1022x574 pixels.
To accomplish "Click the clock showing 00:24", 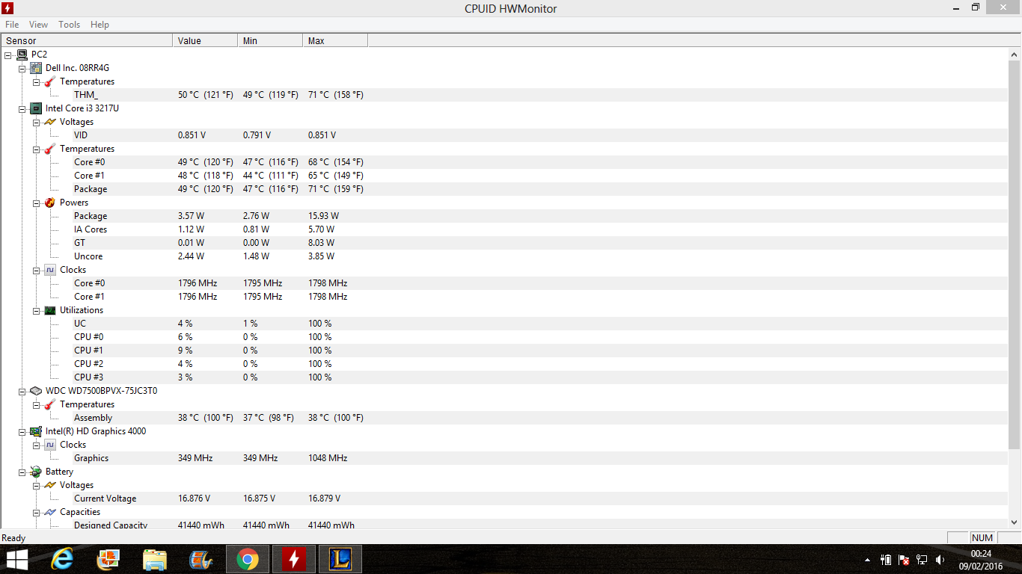I will pyautogui.click(x=980, y=554).
